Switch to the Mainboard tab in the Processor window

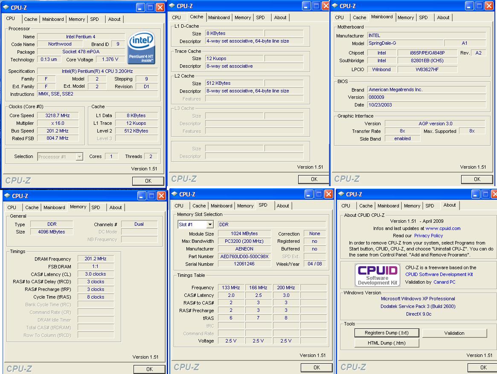(53, 19)
